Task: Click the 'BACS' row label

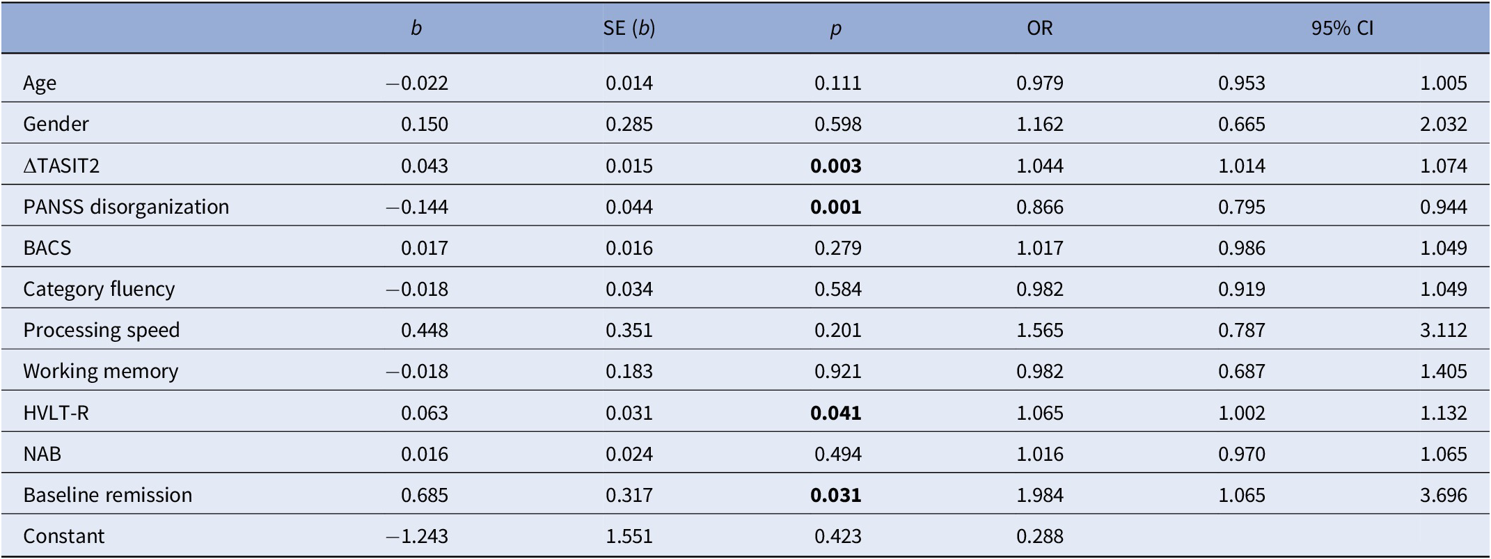Action: [x=47, y=248]
